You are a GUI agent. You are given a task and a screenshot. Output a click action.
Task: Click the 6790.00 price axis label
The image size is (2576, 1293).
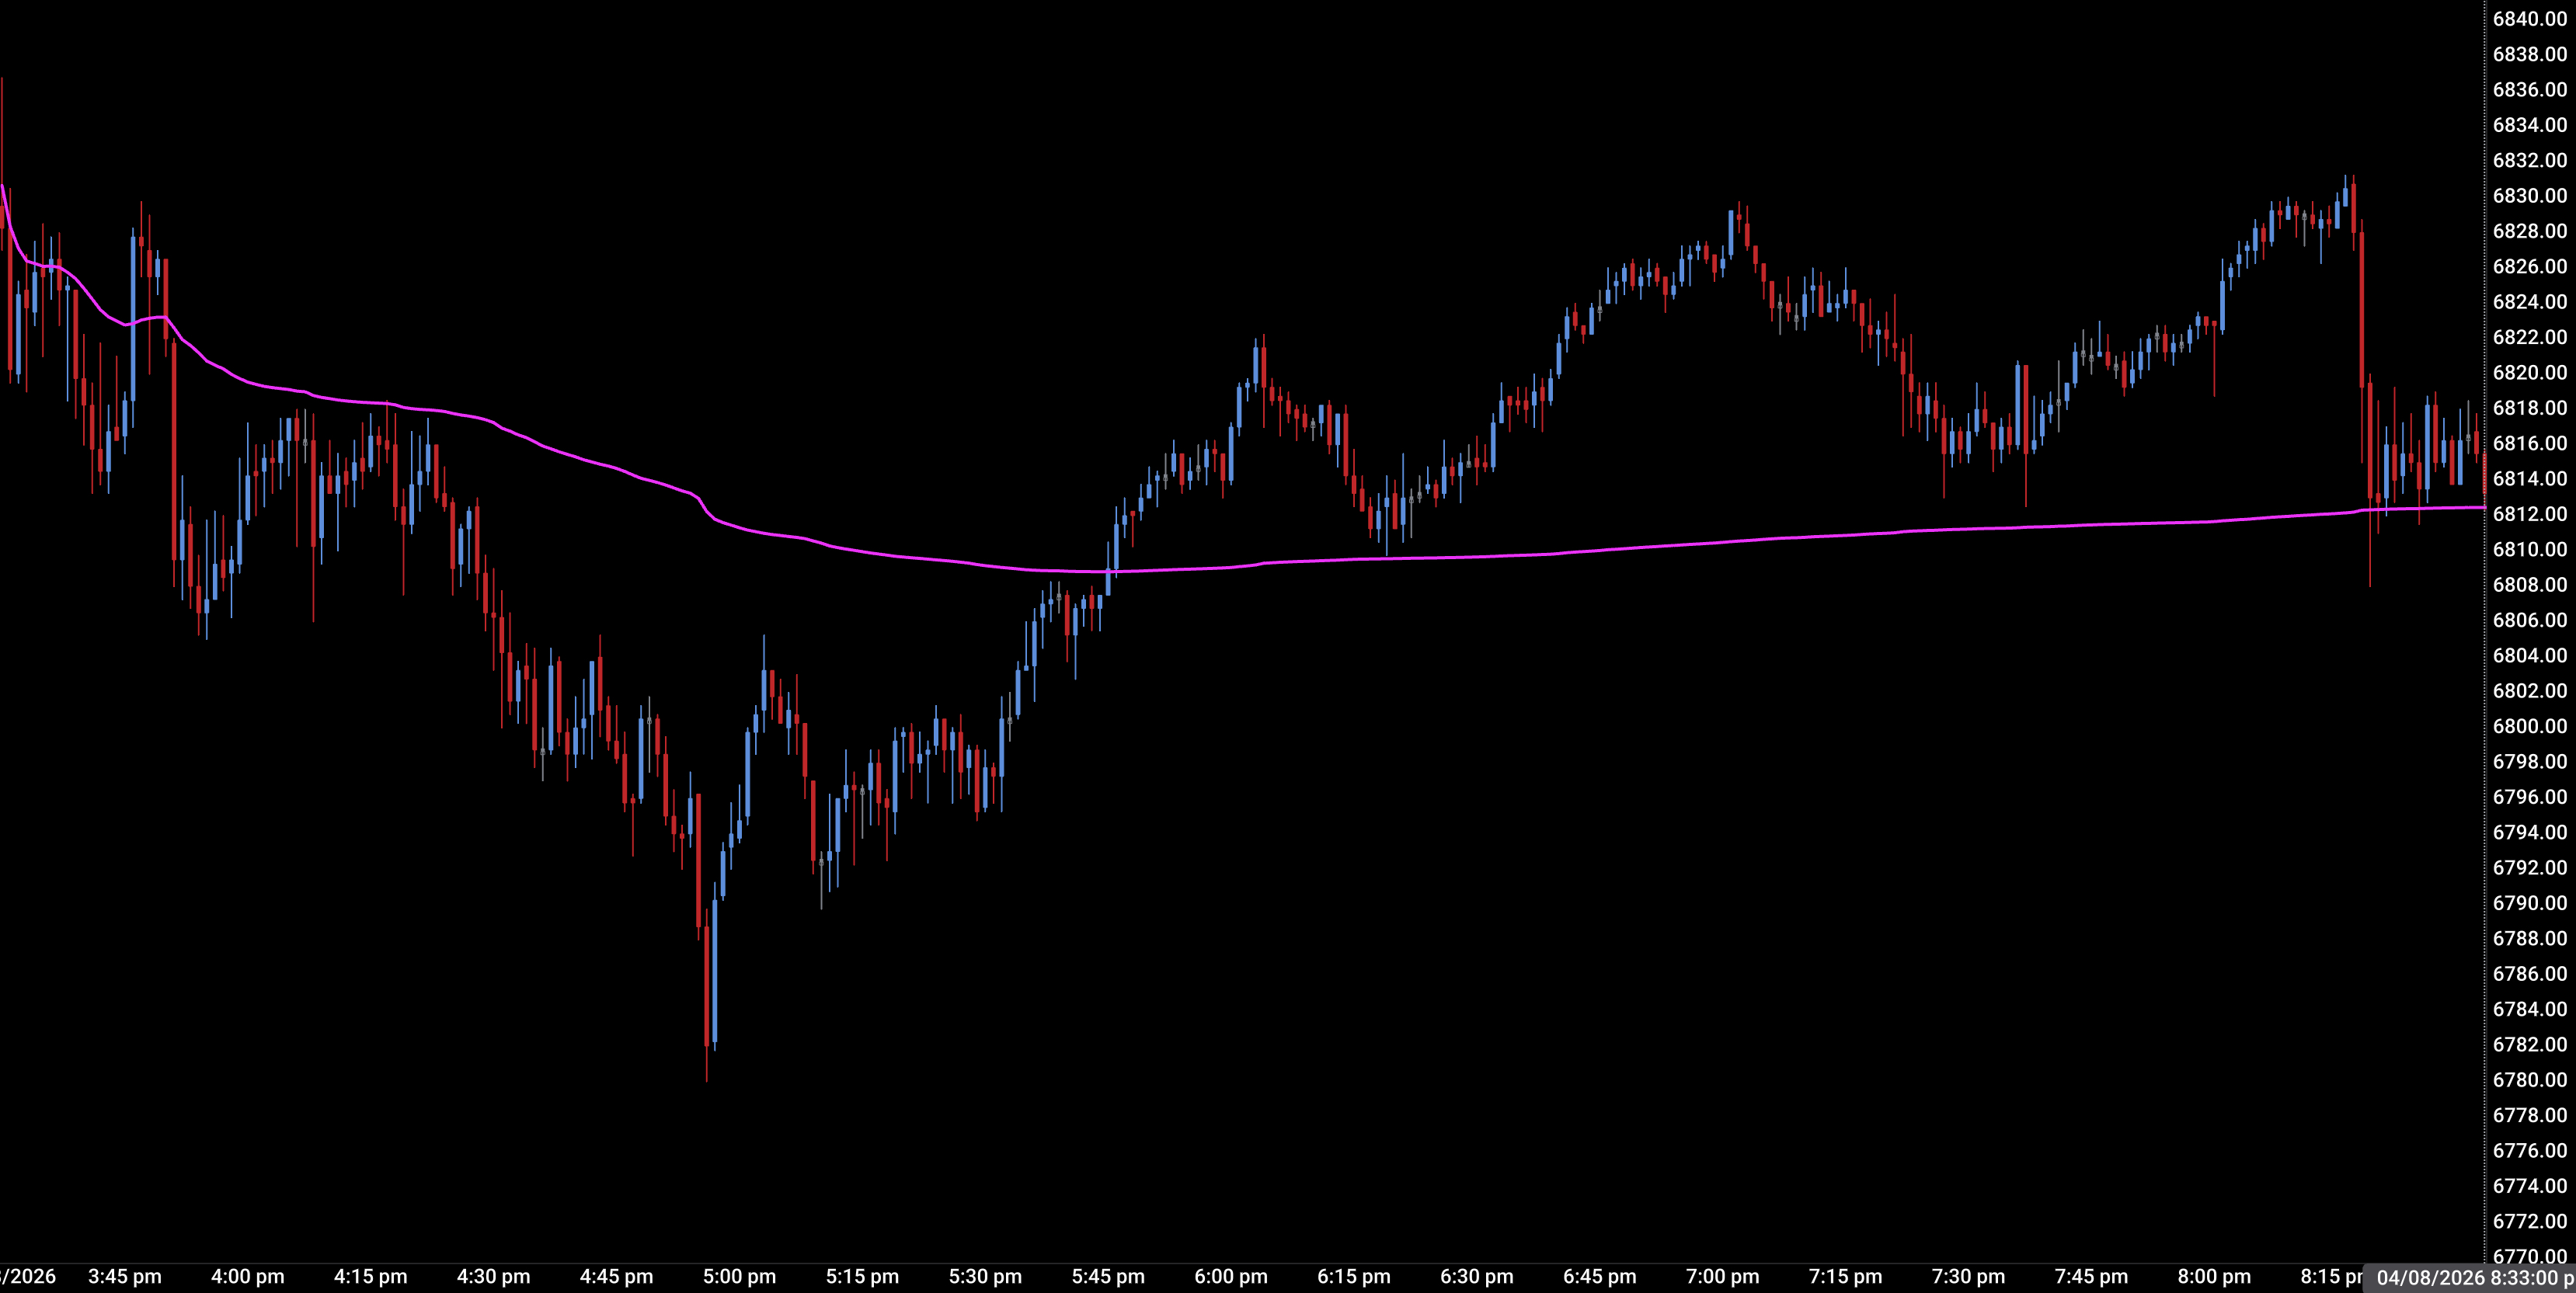click(x=2529, y=903)
